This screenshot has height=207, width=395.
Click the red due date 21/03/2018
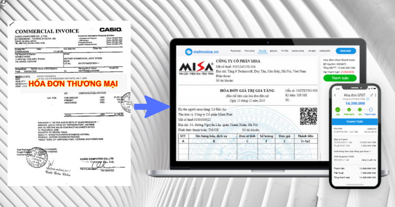348,72
